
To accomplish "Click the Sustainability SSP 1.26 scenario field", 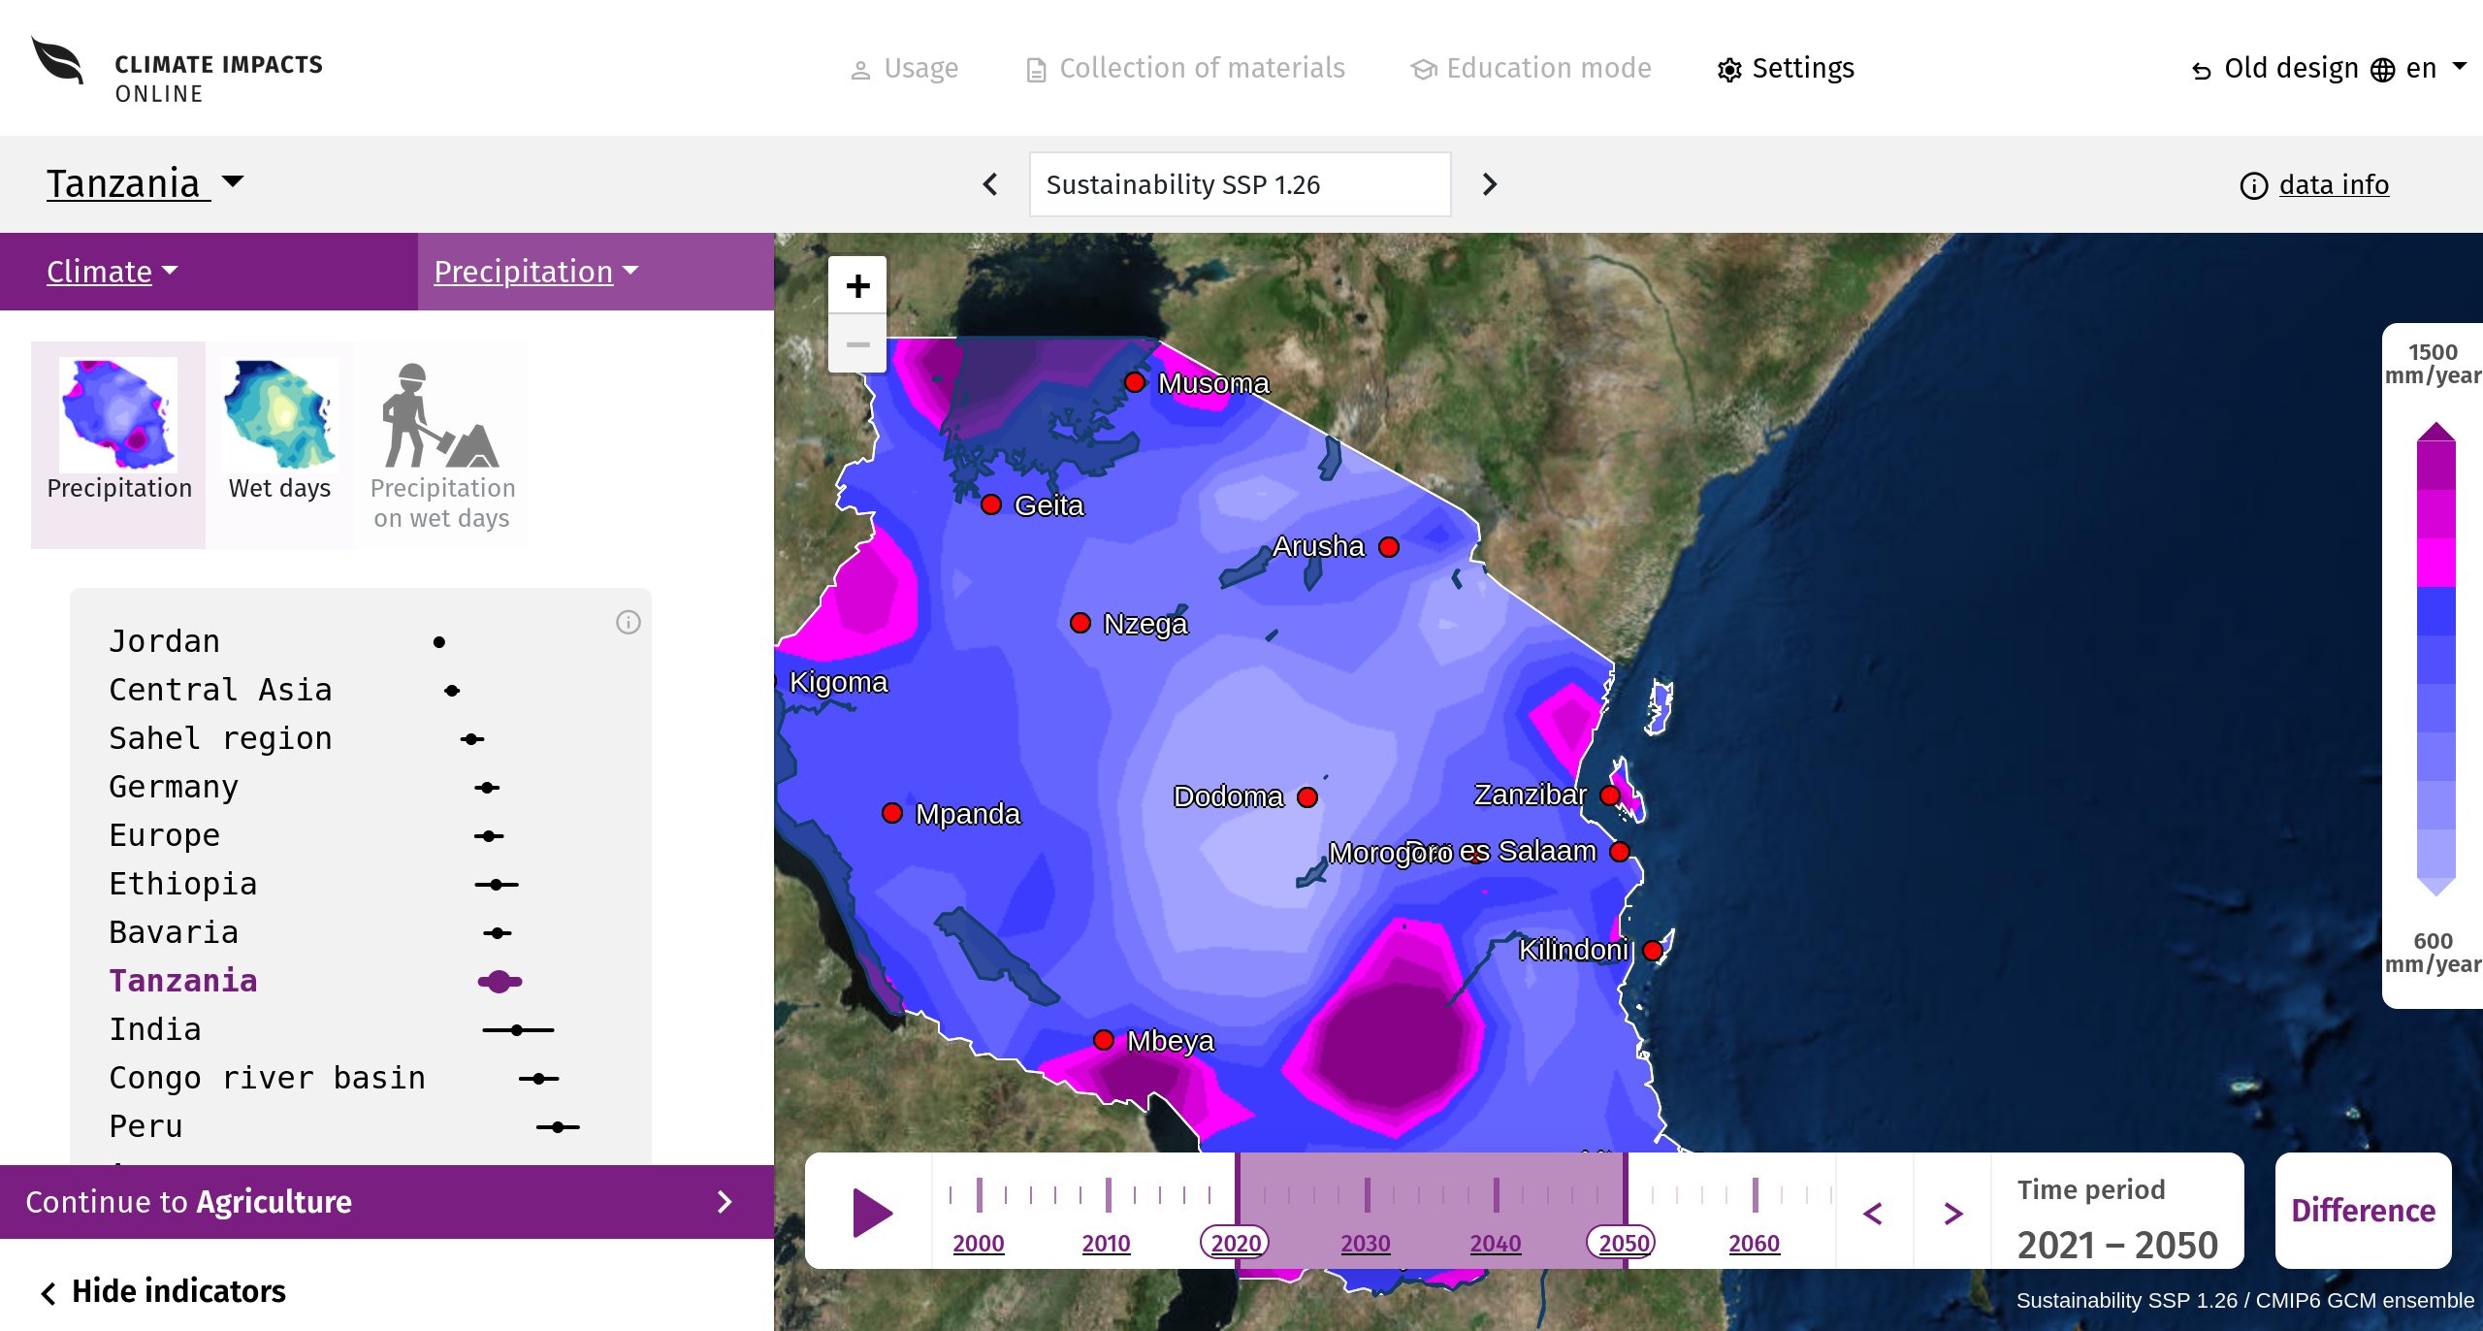I will [1240, 184].
